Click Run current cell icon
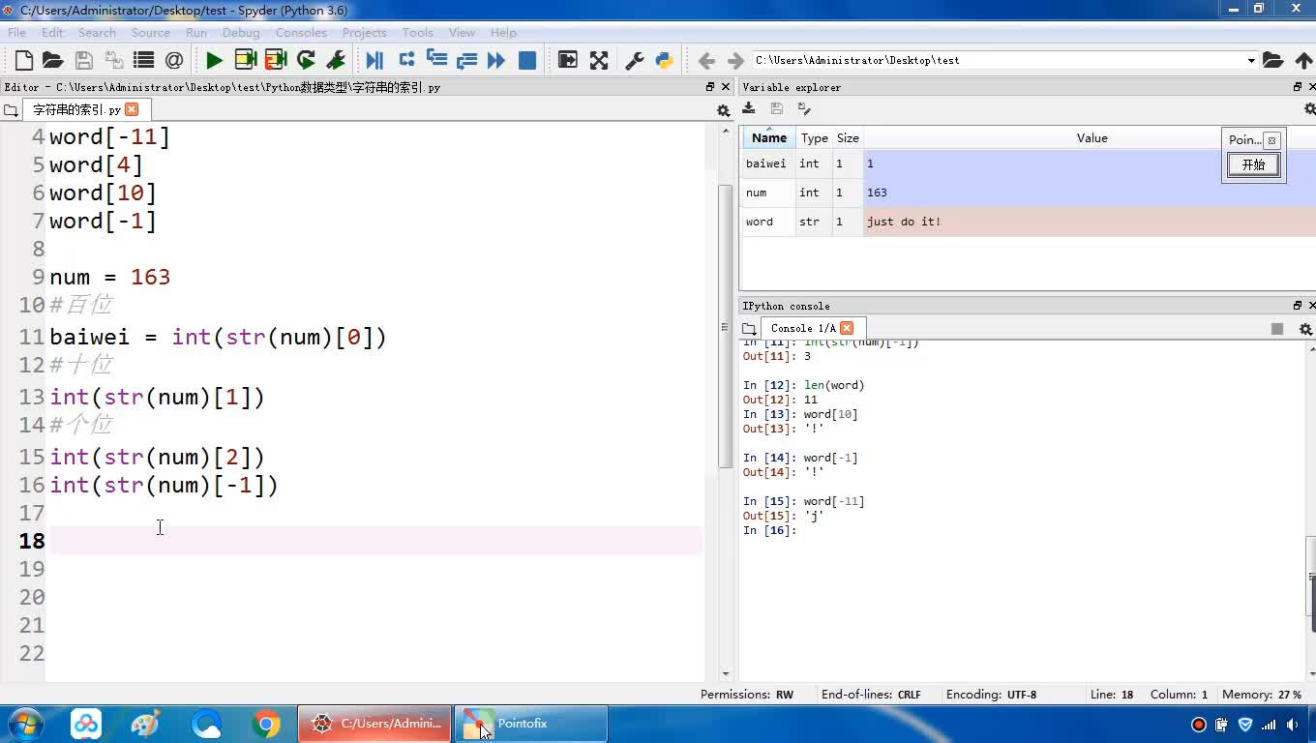Image resolution: width=1316 pixels, height=743 pixels. point(245,60)
